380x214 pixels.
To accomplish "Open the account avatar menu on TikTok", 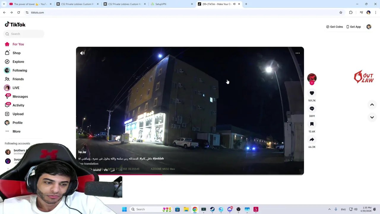I will [369, 27].
